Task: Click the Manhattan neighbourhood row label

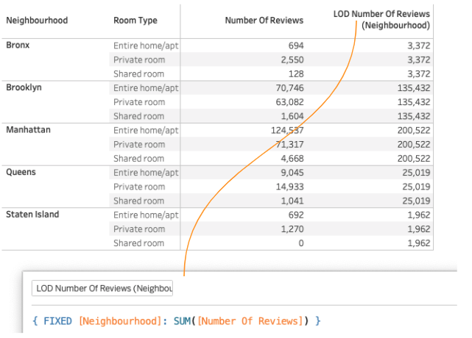Action: (27, 130)
